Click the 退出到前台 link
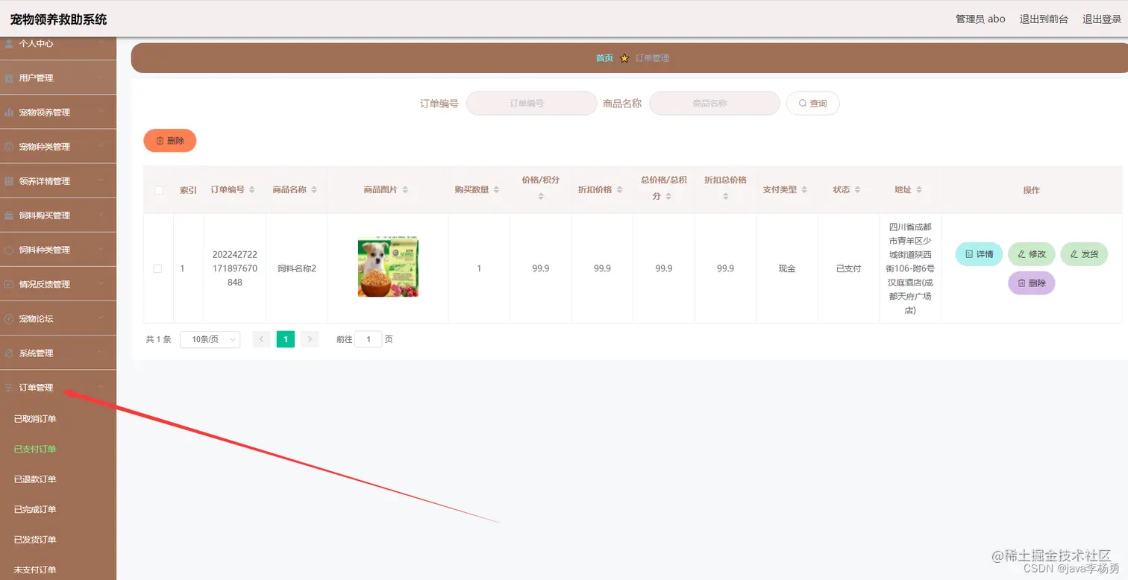The width and height of the screenshot is (1128, 580). click(1045, 19)
